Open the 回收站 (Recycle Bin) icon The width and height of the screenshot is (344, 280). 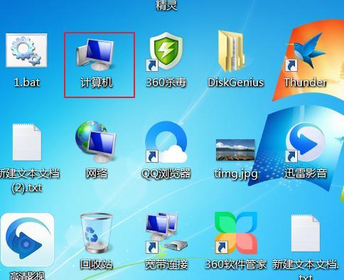point(96,233)
